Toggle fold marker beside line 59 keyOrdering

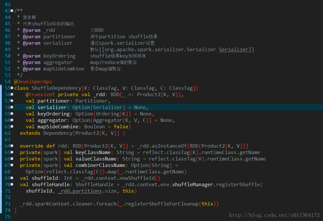tap(12, 114)
